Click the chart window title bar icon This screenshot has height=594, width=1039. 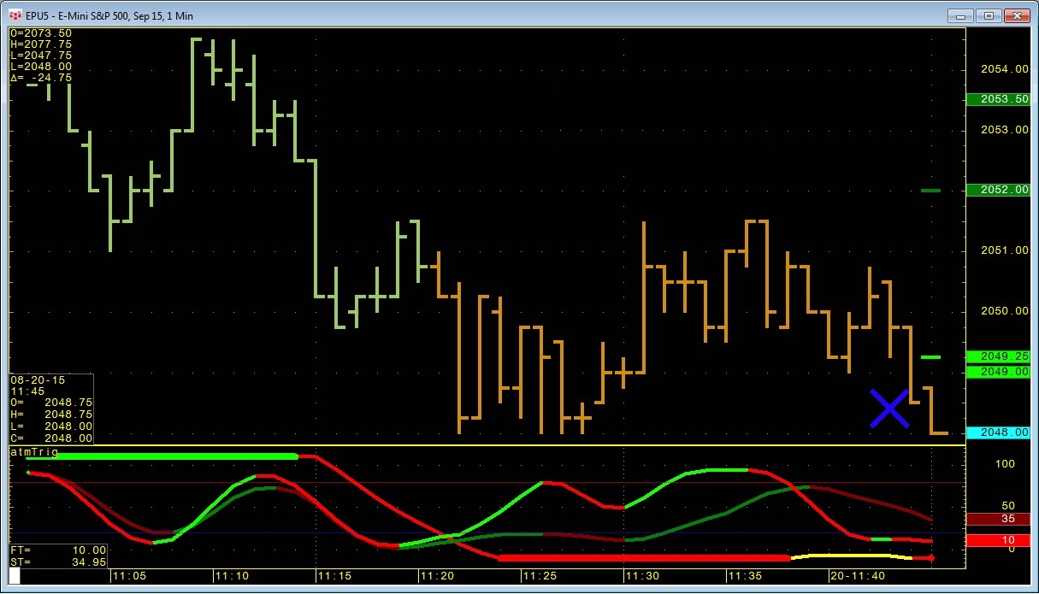(x=15, y=15)
